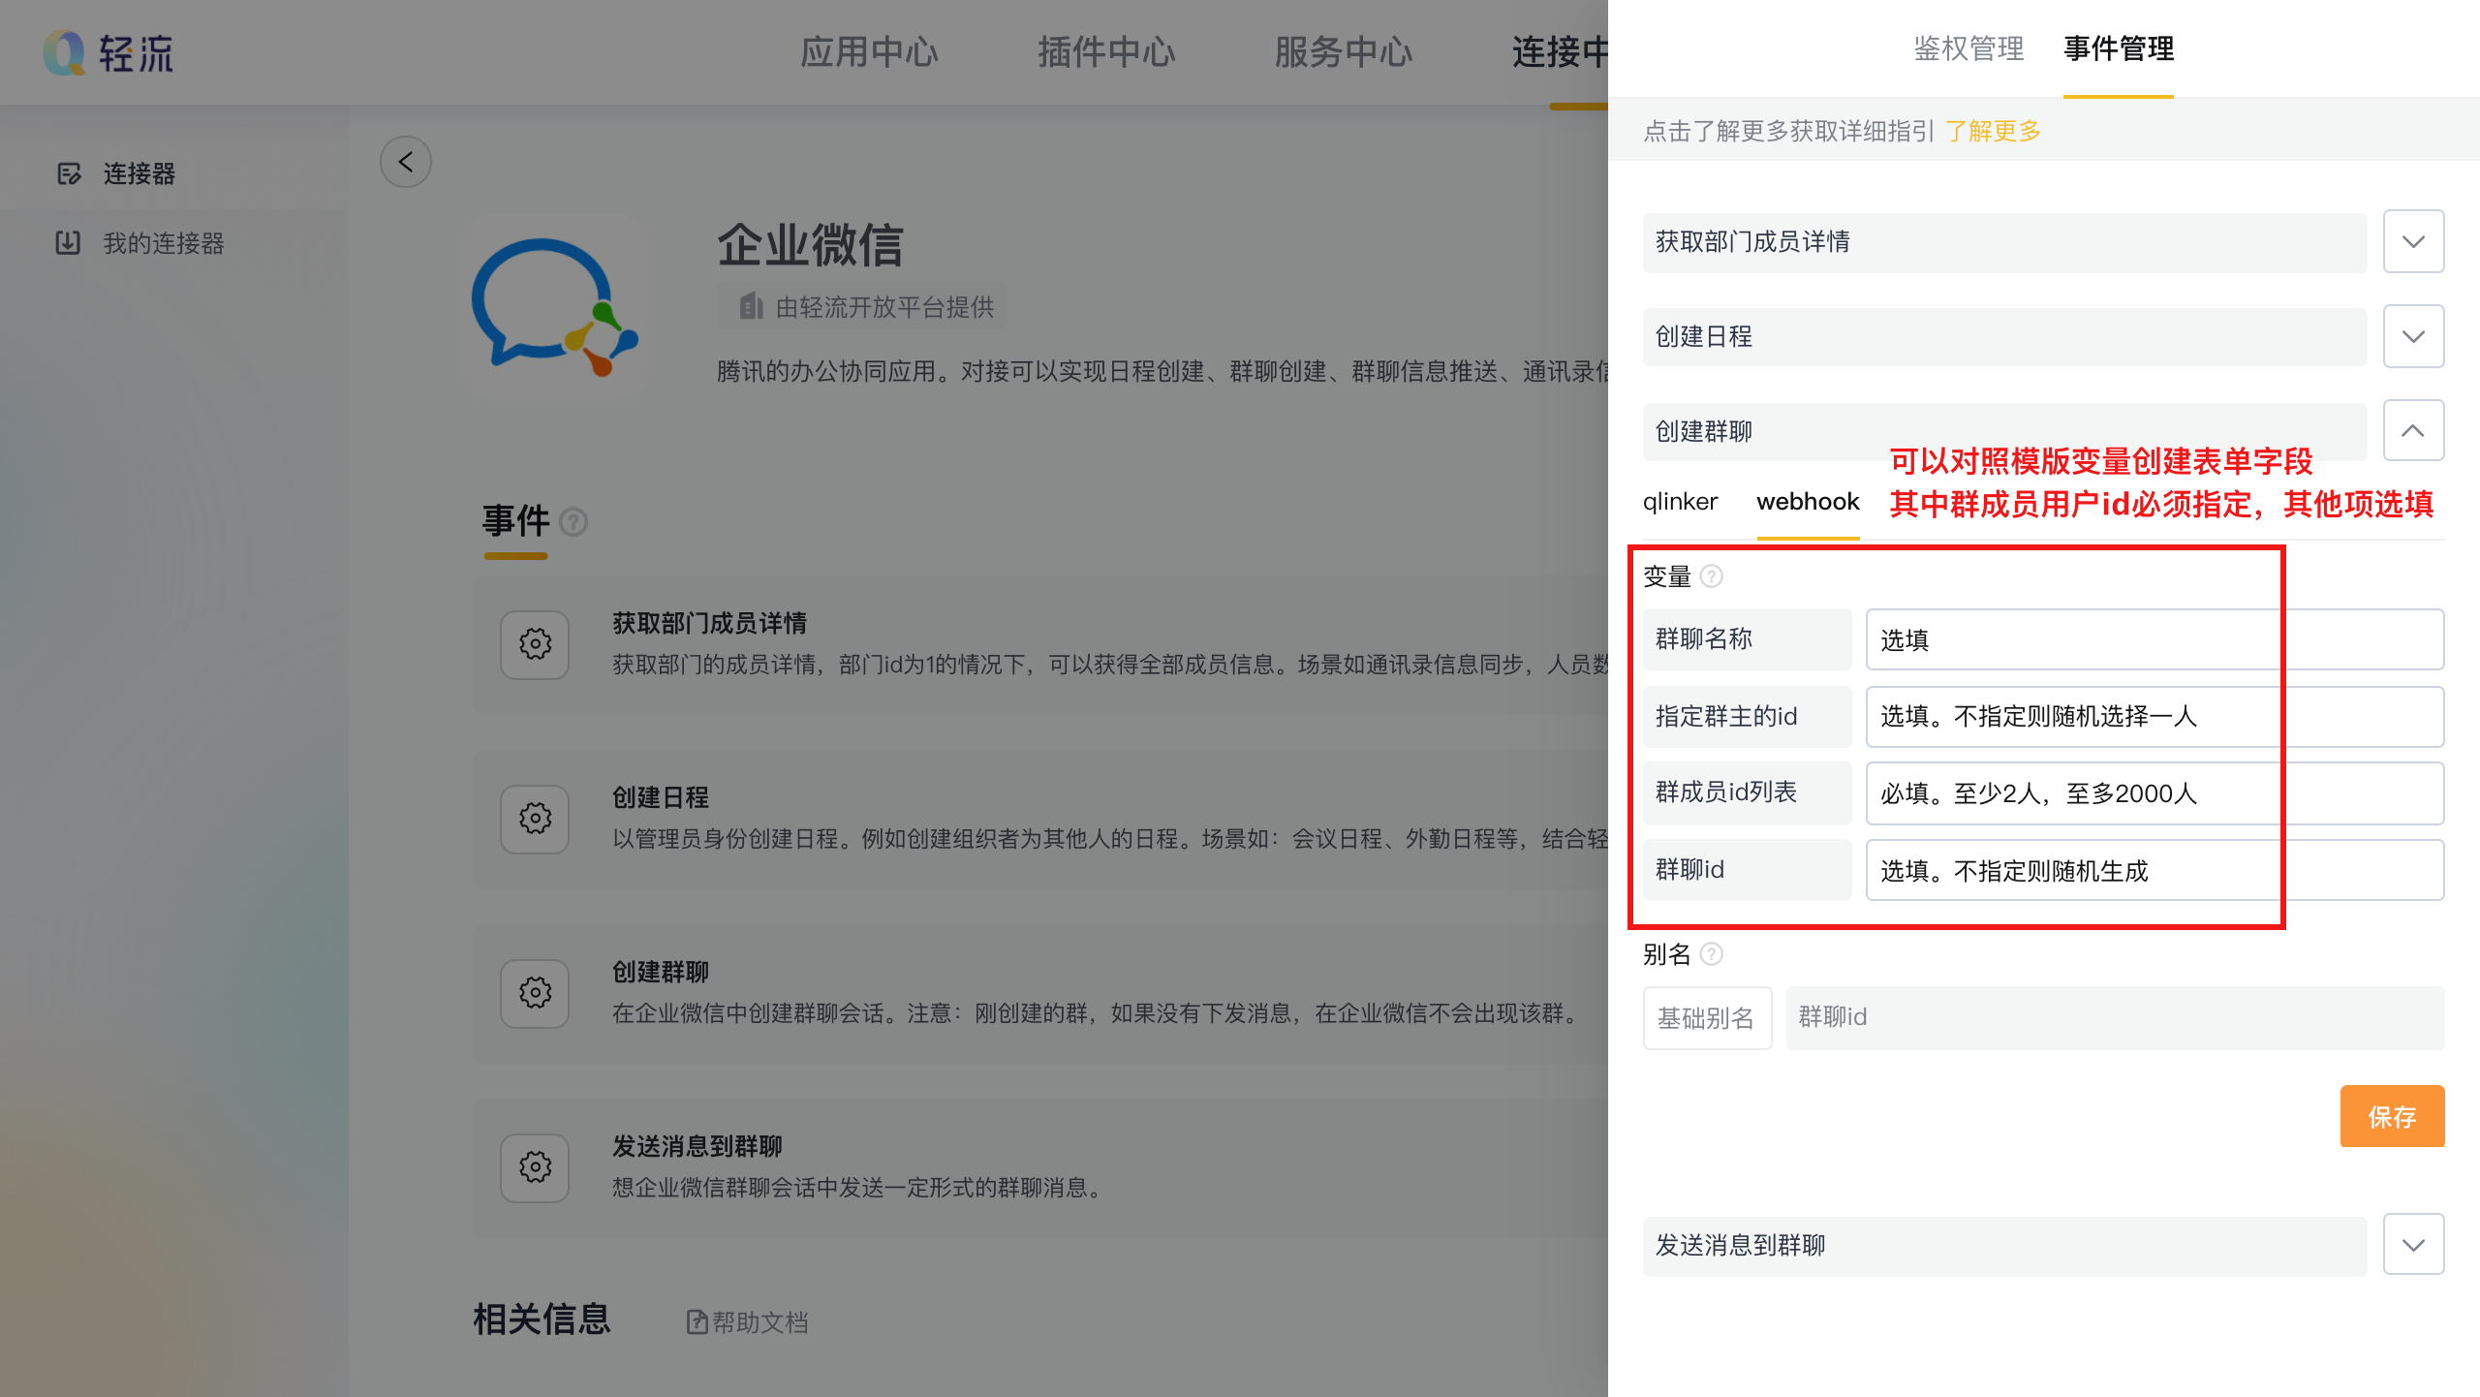Click the building icon before 由轻流开放平台提供
The height and width of the screenshot is (1397, 2480).
[751, 307]
